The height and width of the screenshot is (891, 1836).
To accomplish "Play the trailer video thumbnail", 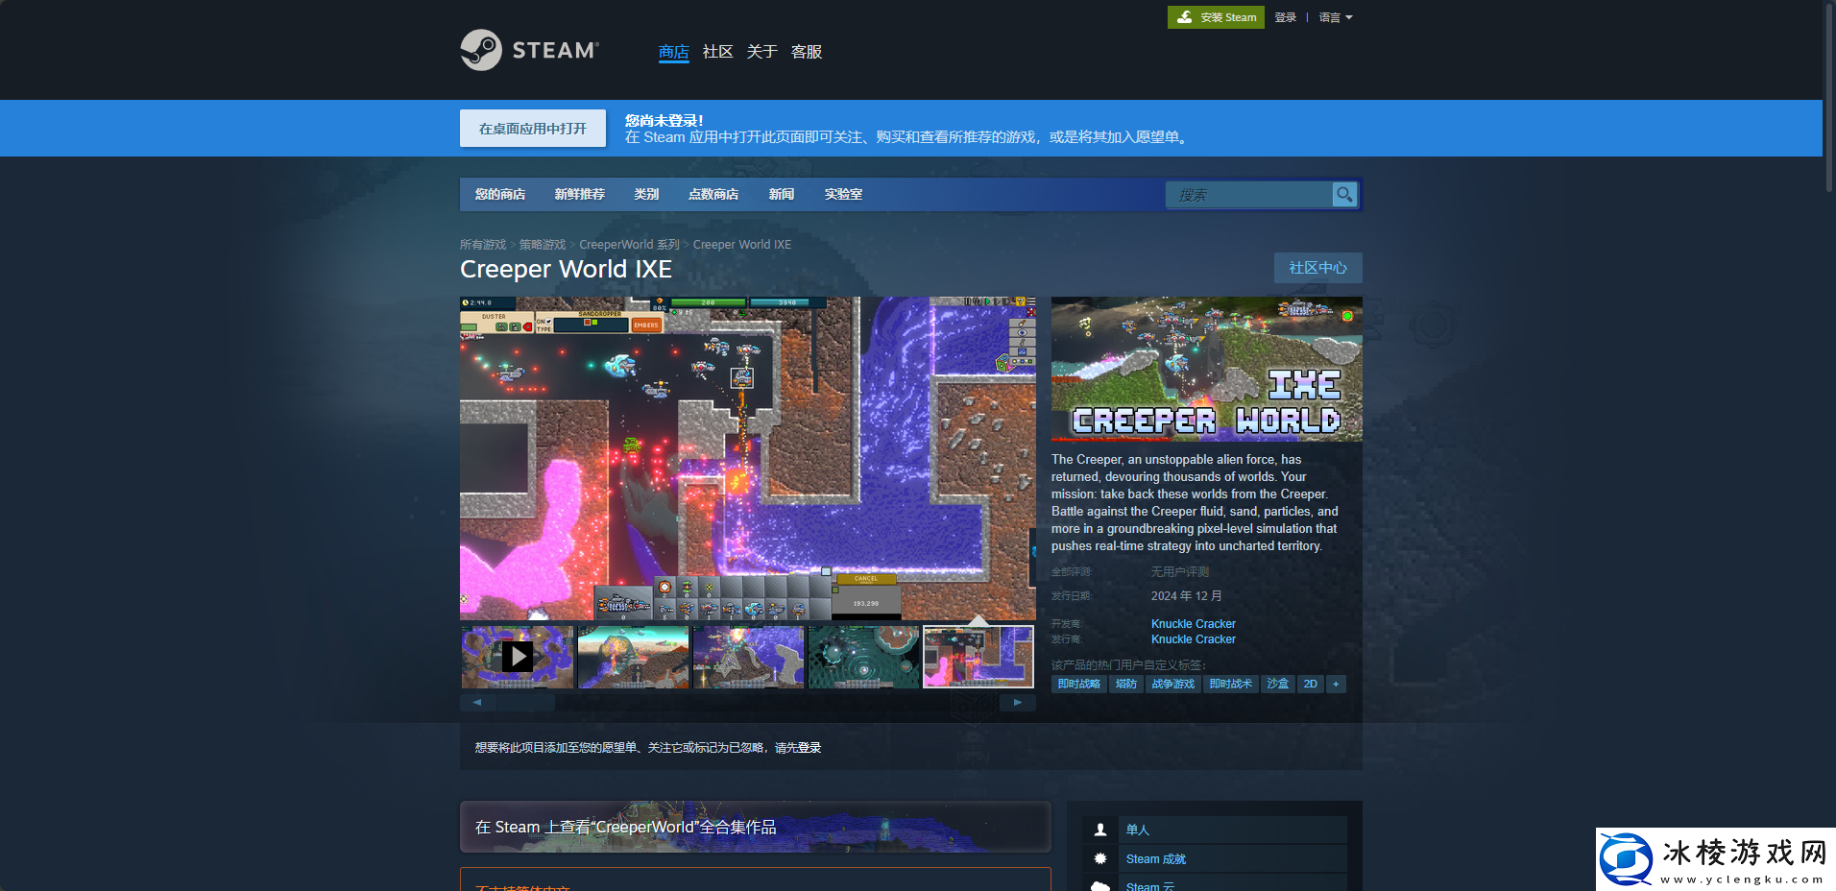I will (x=518, y=657).
